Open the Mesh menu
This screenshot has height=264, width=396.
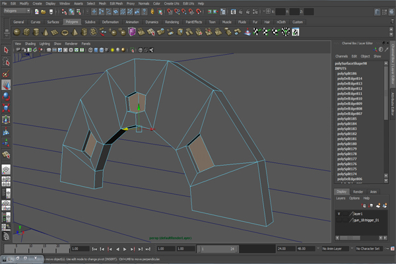[x=102, y=3]
